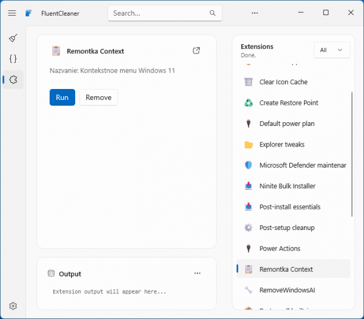
Task: Click the Remontka Context clipboard icon in header
Action: tap(56, 51)
